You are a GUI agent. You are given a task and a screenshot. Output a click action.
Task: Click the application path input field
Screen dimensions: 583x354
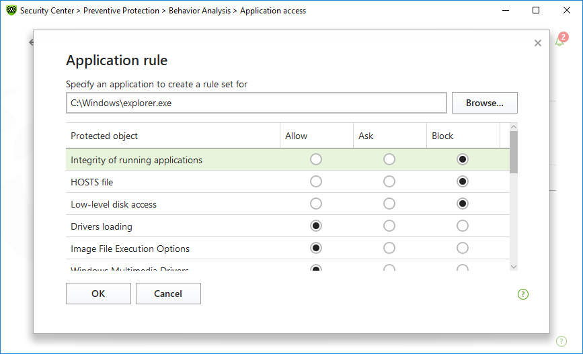pos(256,103)
